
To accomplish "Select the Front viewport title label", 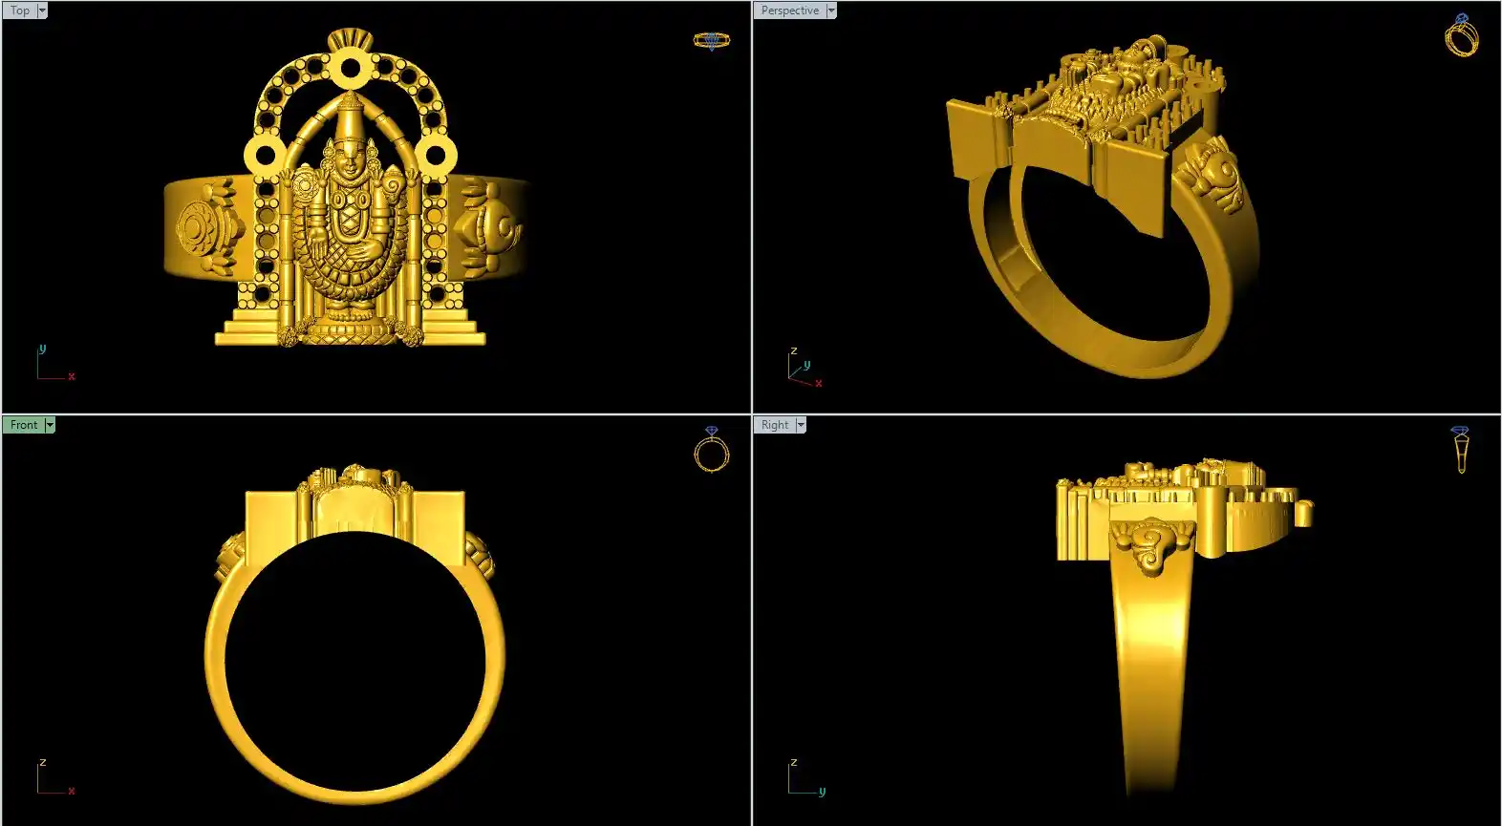I will pyautogui.click(x=24, y=425).
